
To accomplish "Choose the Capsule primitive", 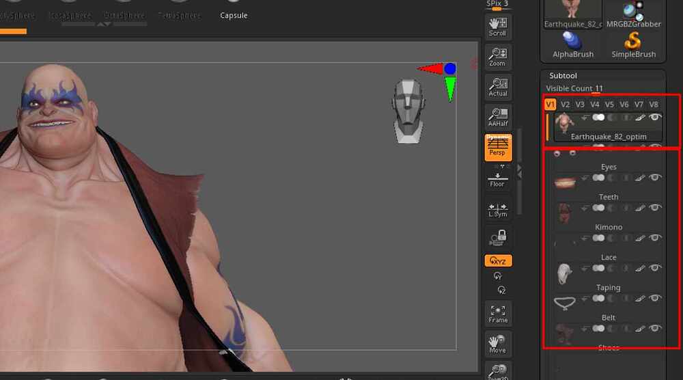I will coord(234,15).
